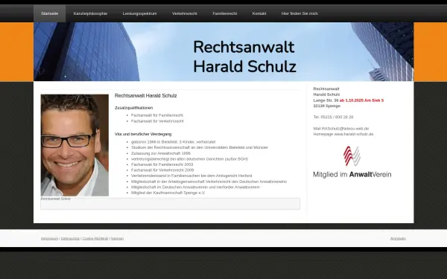The image size is (447, 279).
Task: Open Cookie-Richtlinie footer link
Action: coord(95,238)
